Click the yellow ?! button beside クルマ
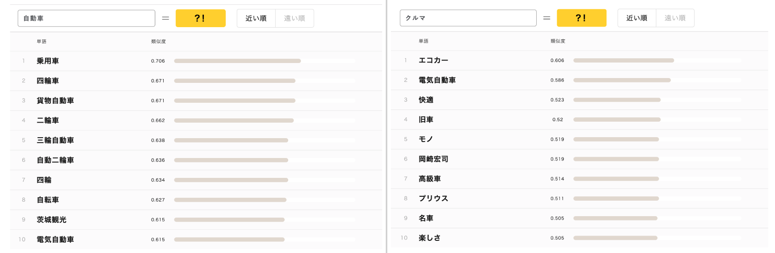Screen dimensions: 775x253 [x=581, y=18]
